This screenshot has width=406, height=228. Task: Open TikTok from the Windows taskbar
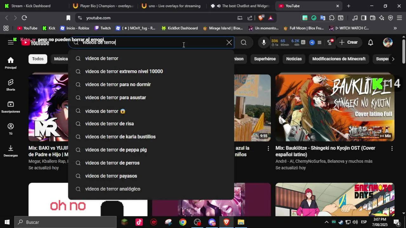(139, 222)
